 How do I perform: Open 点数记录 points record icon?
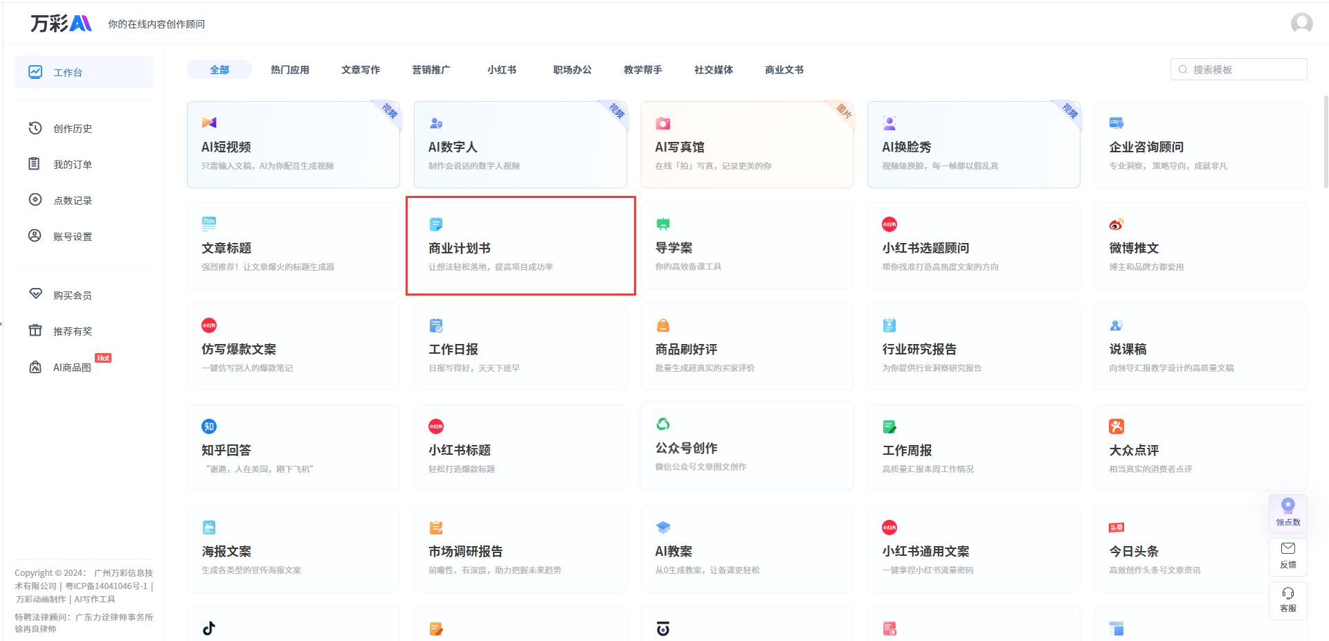(35, 200)
